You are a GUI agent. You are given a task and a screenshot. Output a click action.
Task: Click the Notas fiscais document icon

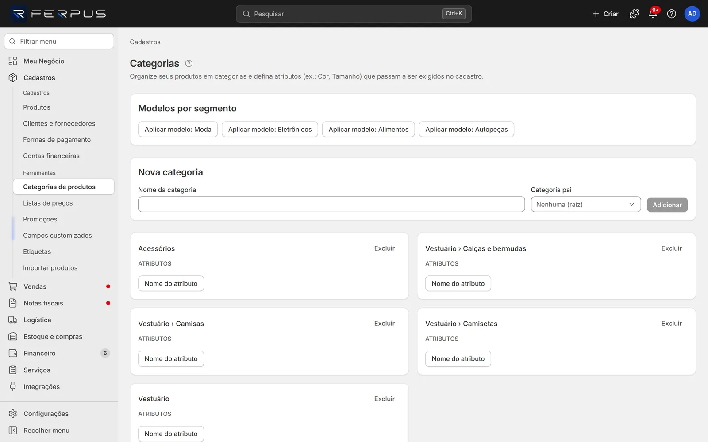[x=13, y=303]
